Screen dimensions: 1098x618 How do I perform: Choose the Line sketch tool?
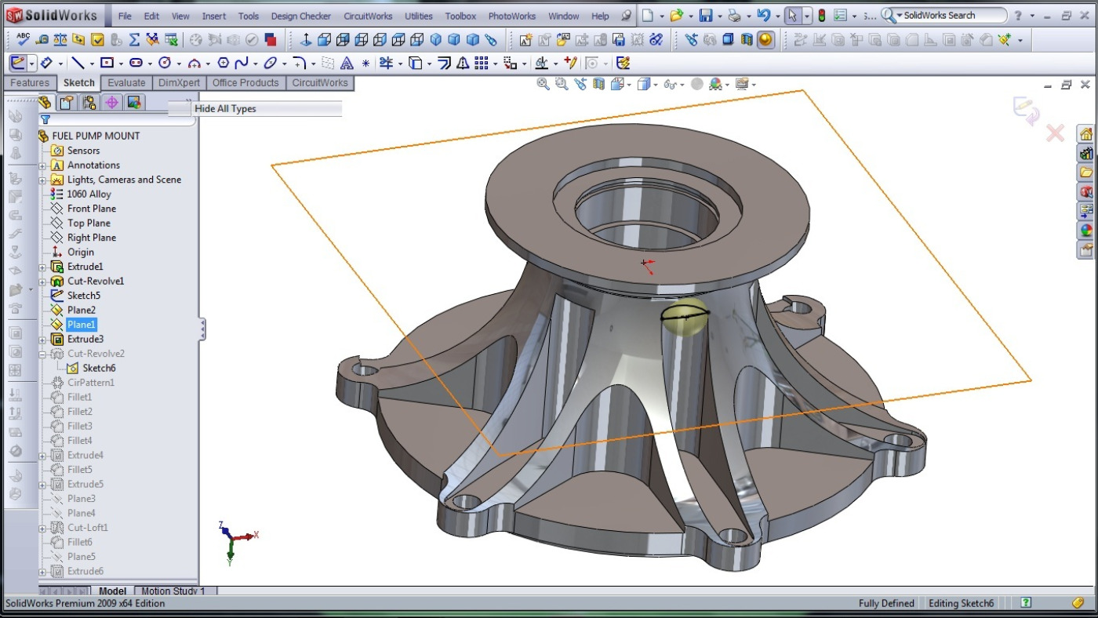point(78,63)
